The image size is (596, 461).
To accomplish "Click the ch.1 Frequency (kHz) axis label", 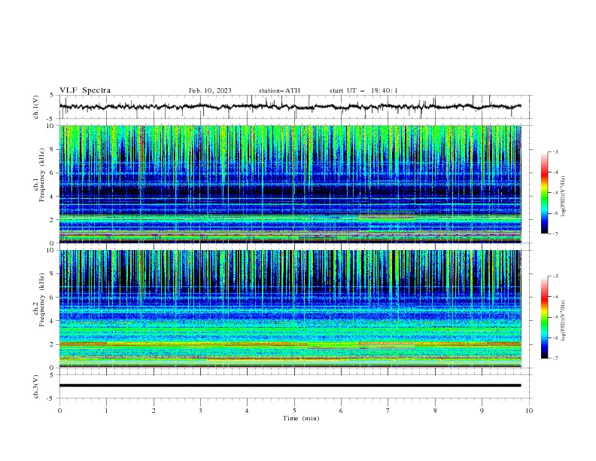I will click(x=39, y=175).
